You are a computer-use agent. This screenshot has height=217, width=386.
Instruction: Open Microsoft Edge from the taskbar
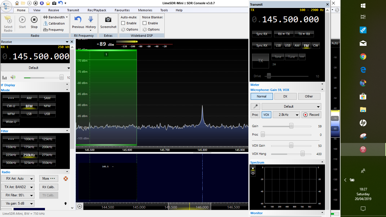(363, 70)
